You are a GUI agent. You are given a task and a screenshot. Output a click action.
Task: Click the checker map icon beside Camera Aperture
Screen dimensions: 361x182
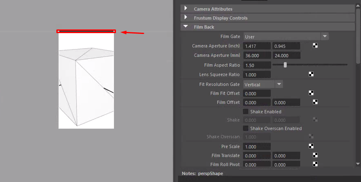click(x=315, y=46)
